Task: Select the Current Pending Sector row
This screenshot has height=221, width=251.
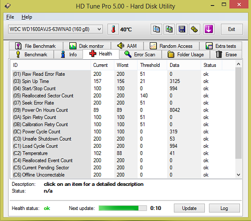Action: point(122,168)
